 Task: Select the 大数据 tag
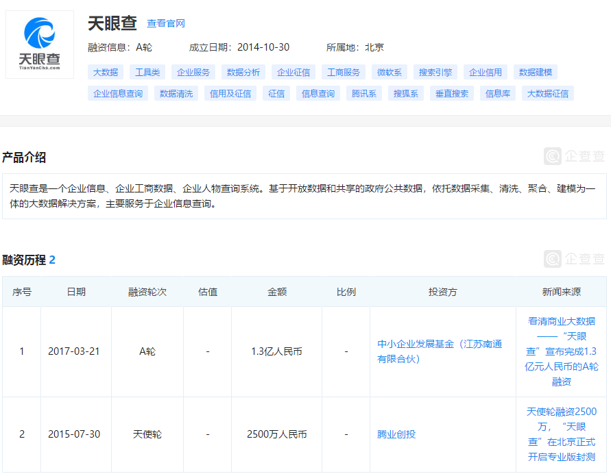click(x=106, y=73)
